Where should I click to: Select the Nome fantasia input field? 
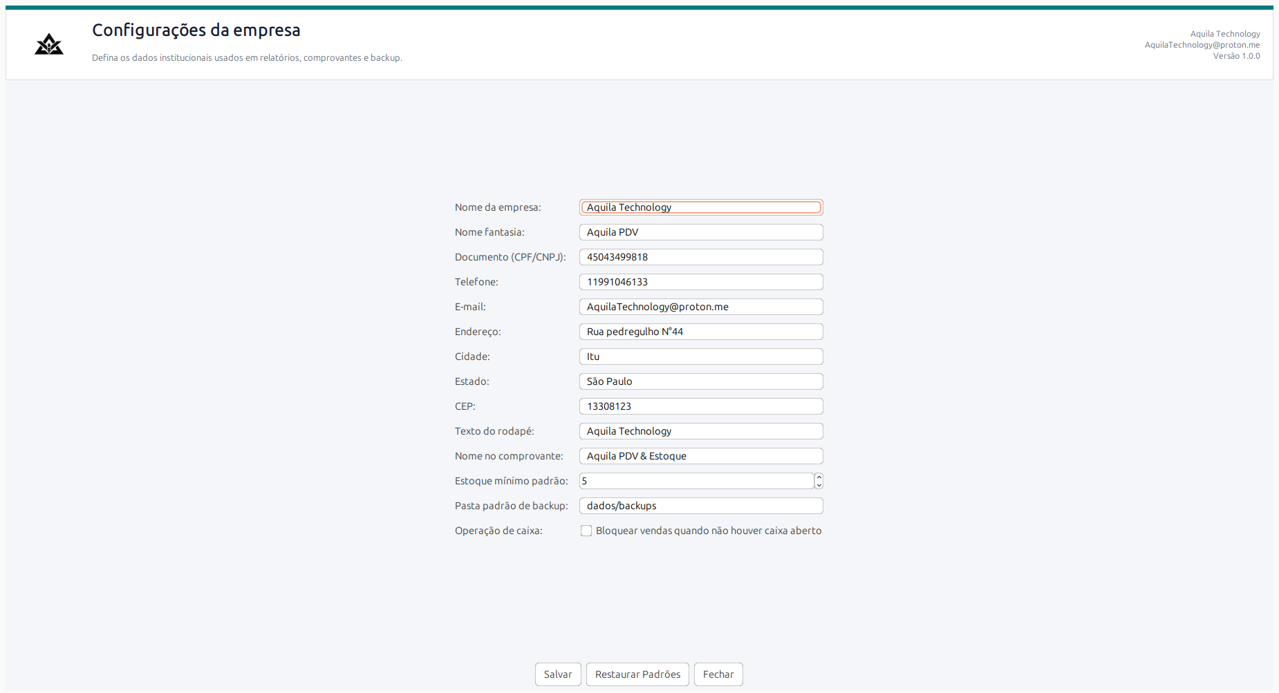[x=701, y=232]
